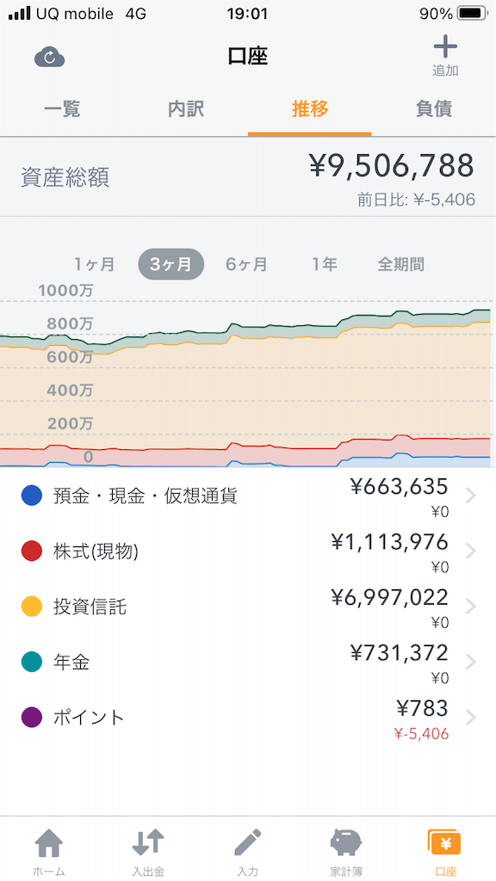Select the 1年 period button
This screenshot has width=496, height=881.
[x=325, y=264]
